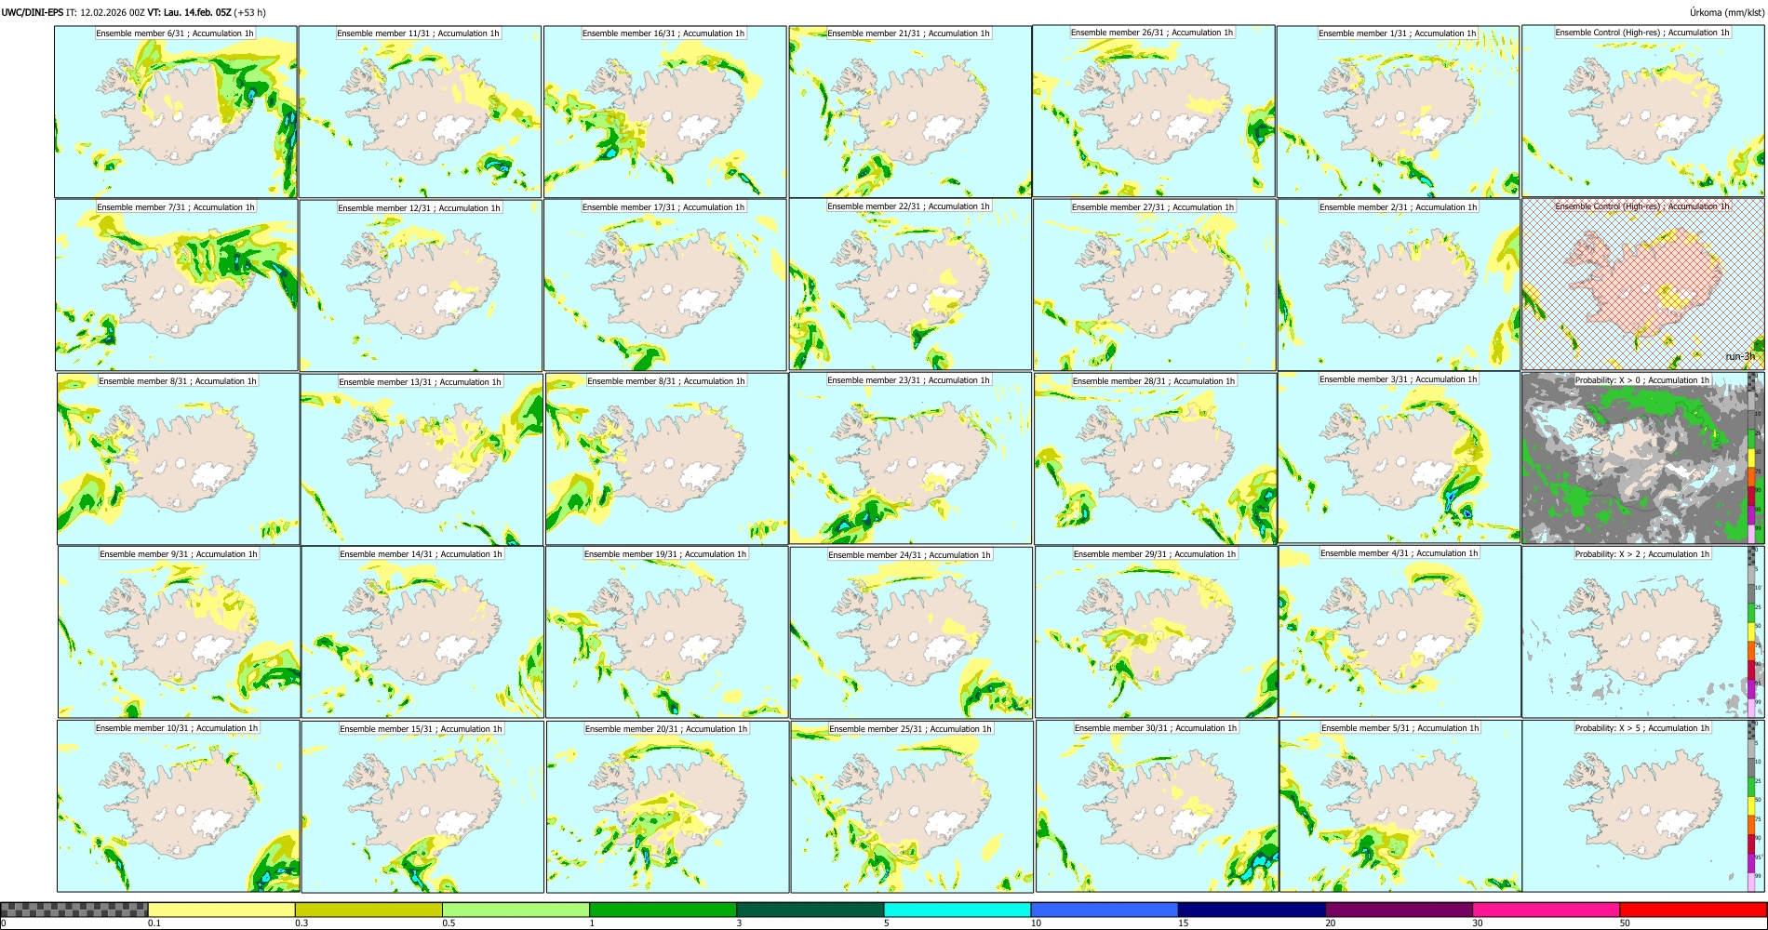The height and width of the screenshot is (930, 1768).
Task: Click the 'Ensemble member 10/31 ; Accumulation 1h' label
Action: tap(176, 728)
